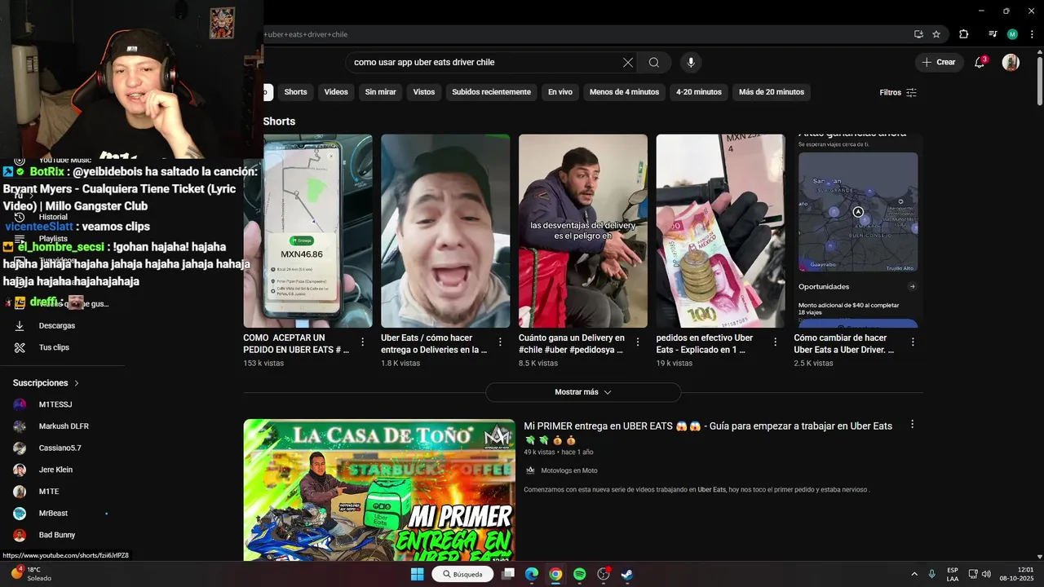This screenshot has height=587, width=1044.
Task: Open OBS Studio from the taskbar
Action: (x=604, y=574)
